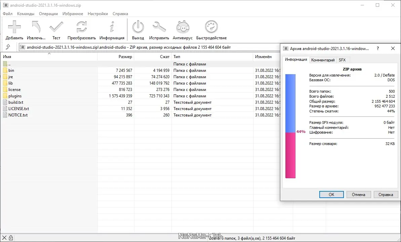Click the Добавить (Add) archive icon
Screen dimensions: 401x242
pos(14,27)
